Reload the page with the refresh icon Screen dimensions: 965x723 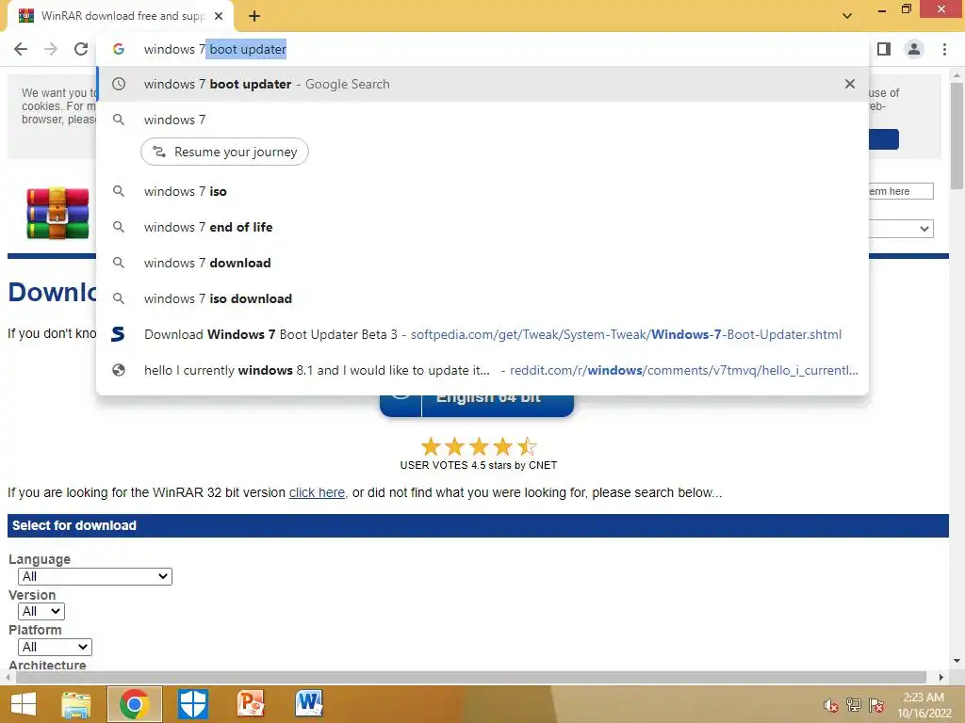pos(81,49)
